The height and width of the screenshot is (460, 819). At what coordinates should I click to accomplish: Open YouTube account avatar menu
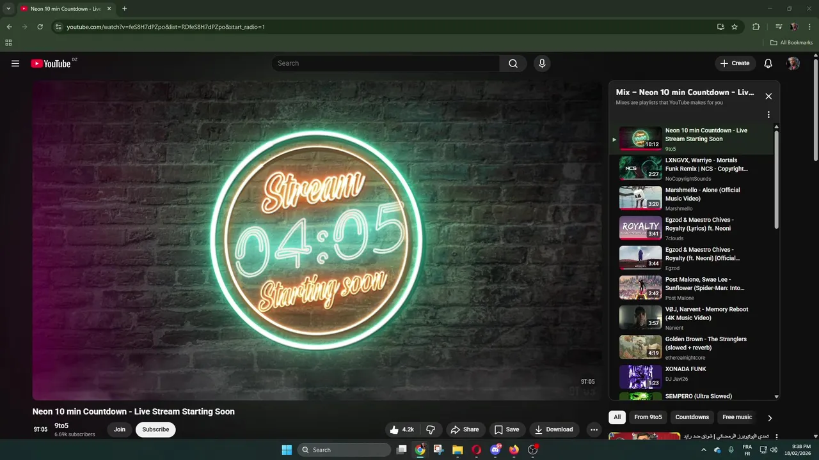[793, 63]
